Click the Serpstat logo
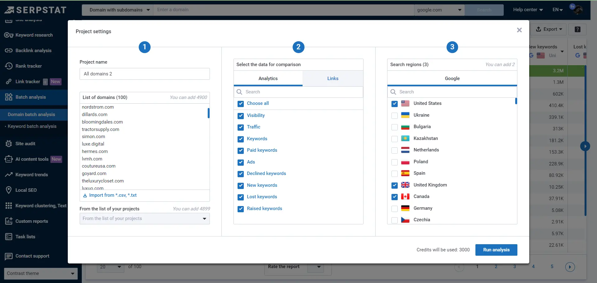The height and width of the screenshot is (283, 597). coord(35,10)
